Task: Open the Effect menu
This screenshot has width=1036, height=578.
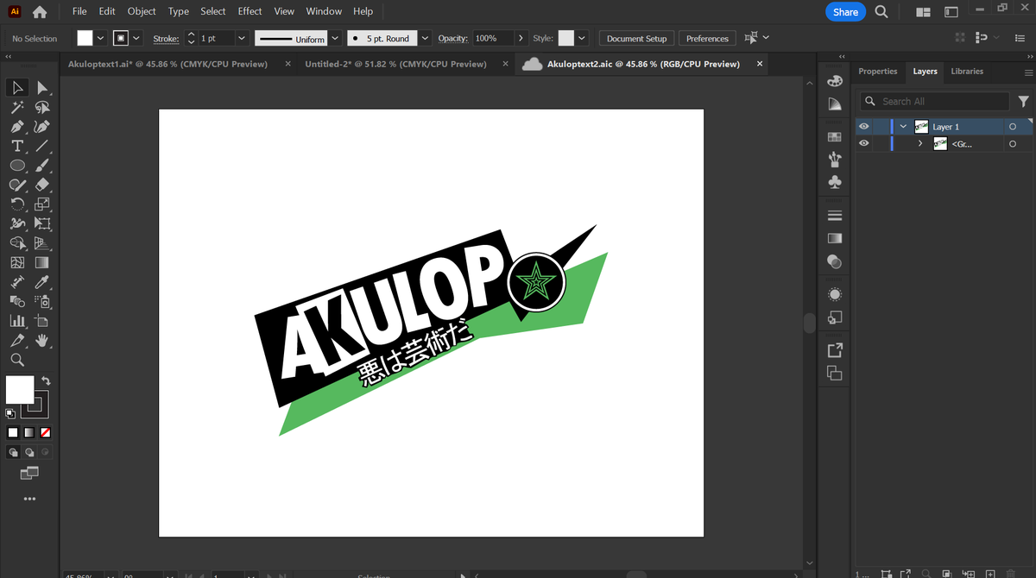Action: click(250, 11)
